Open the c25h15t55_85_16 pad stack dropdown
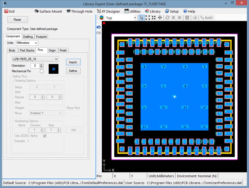 tap(35, 59)
